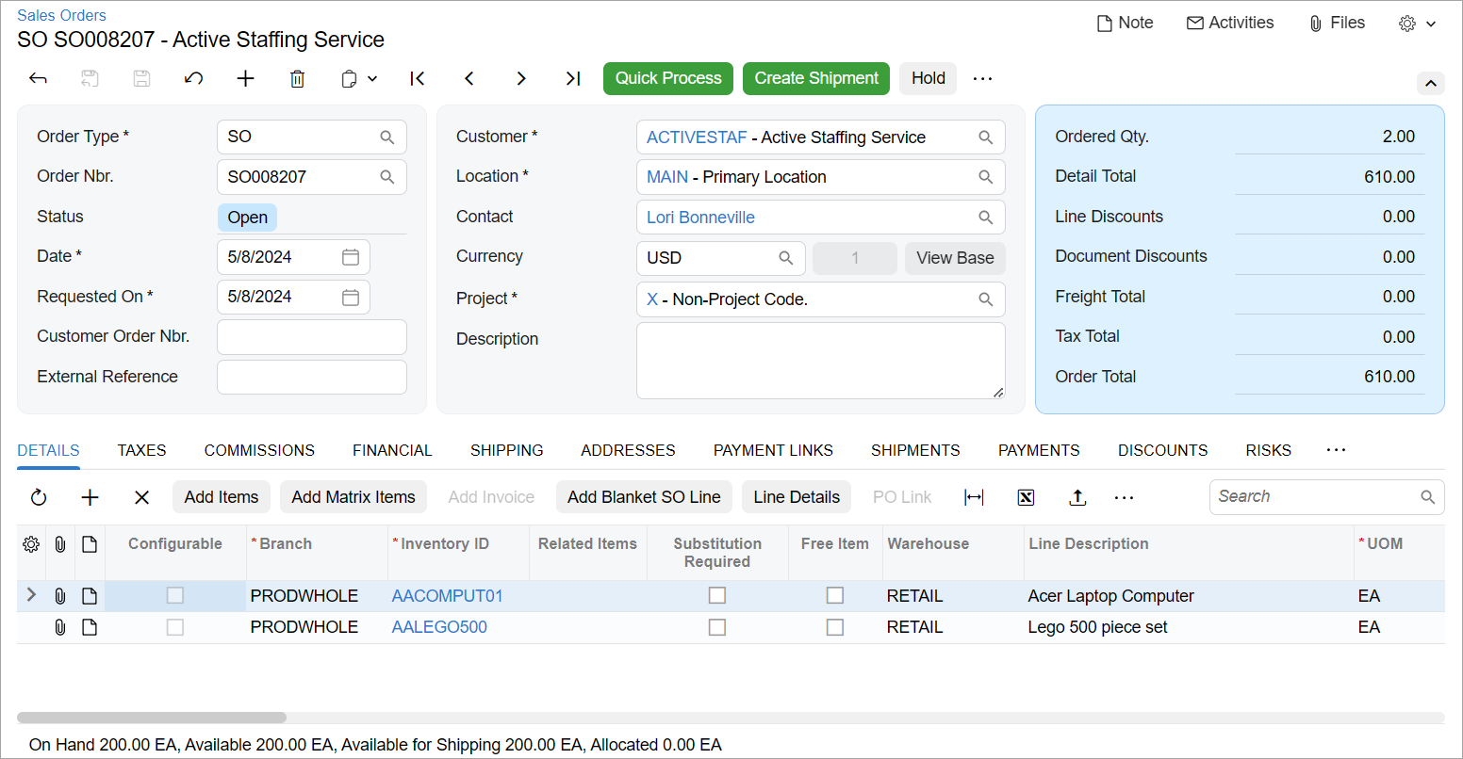Click the delete trash can icon

coord(297,79)
